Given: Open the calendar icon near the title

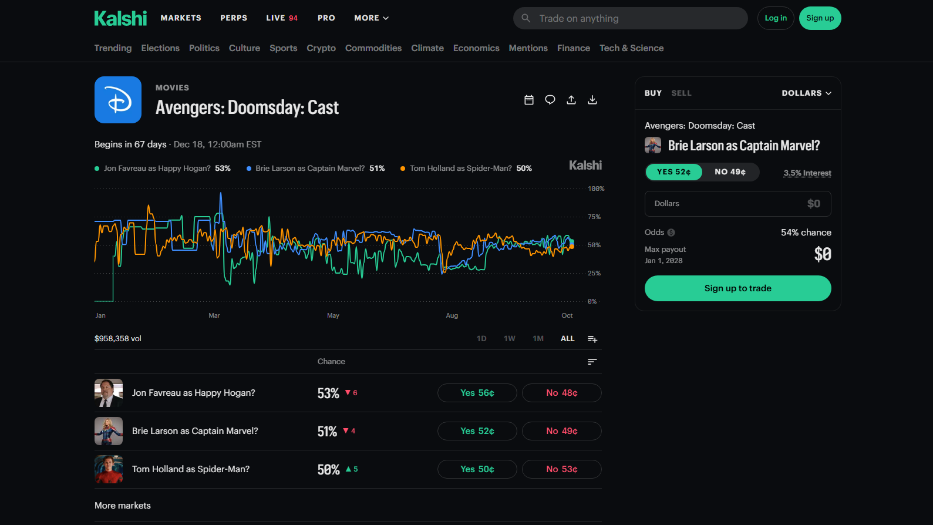Looking at the screenshot, I should (529, 100).
